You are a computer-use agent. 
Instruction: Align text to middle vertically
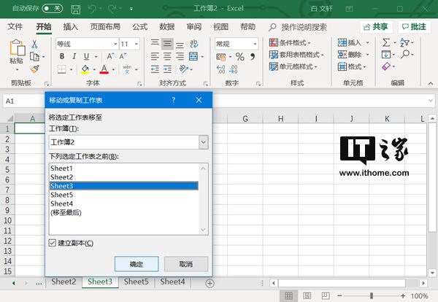(167, 44)
